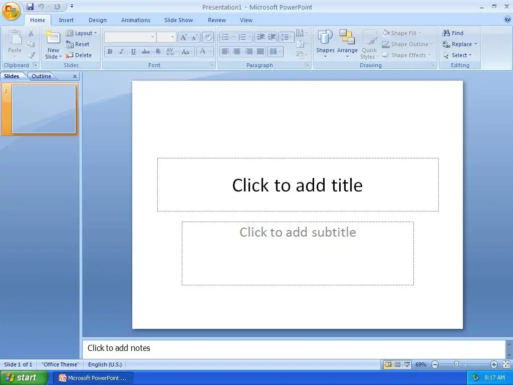513x385 pixels.
Task: Switch to Outline pane tab
Action: click(x=41, y=76)
